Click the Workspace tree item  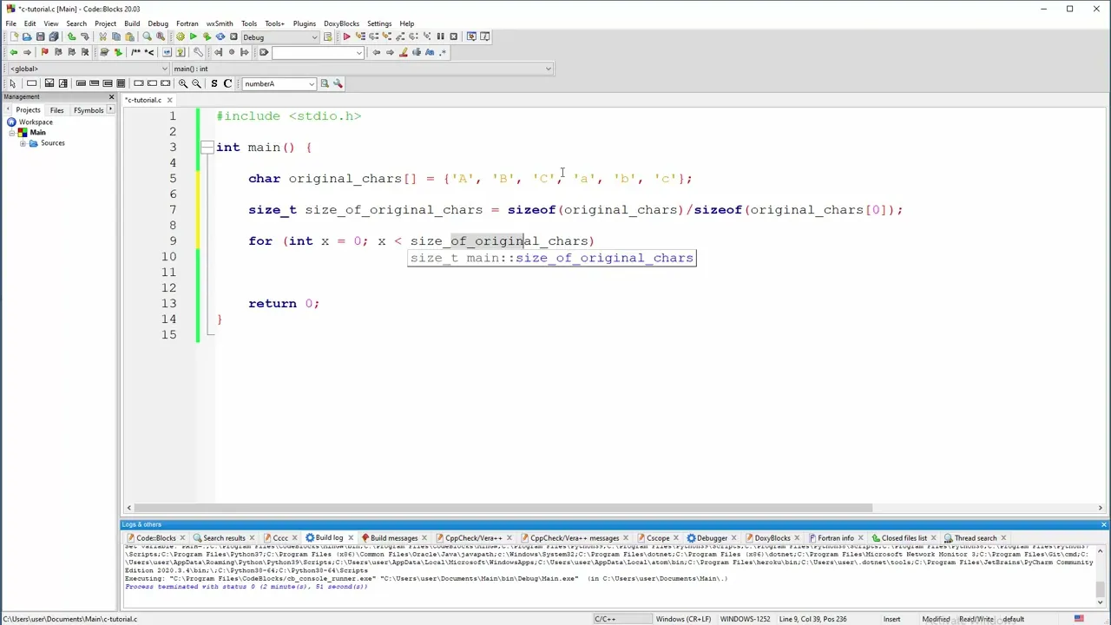(x=36, y=122)
